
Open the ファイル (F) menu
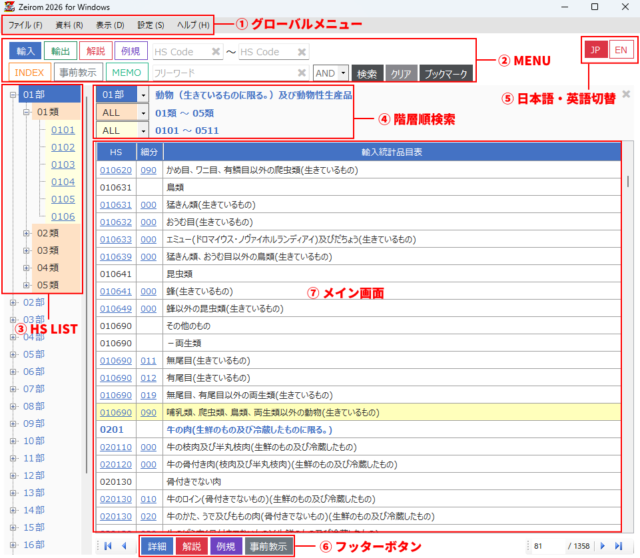click(25, 25)
